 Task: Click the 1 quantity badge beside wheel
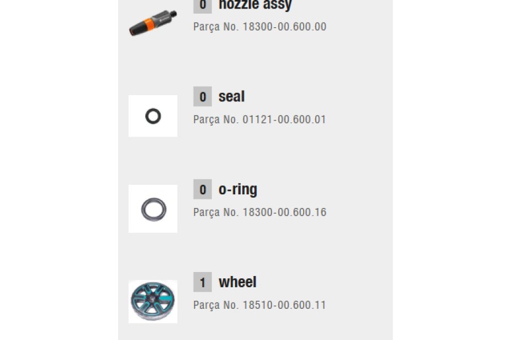click(202, 282)
